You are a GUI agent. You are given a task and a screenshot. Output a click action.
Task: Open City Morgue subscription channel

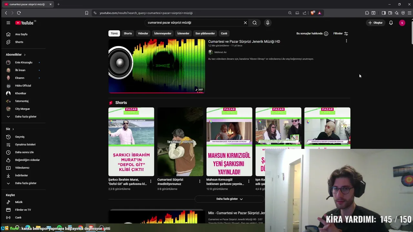tap(23, 109)
